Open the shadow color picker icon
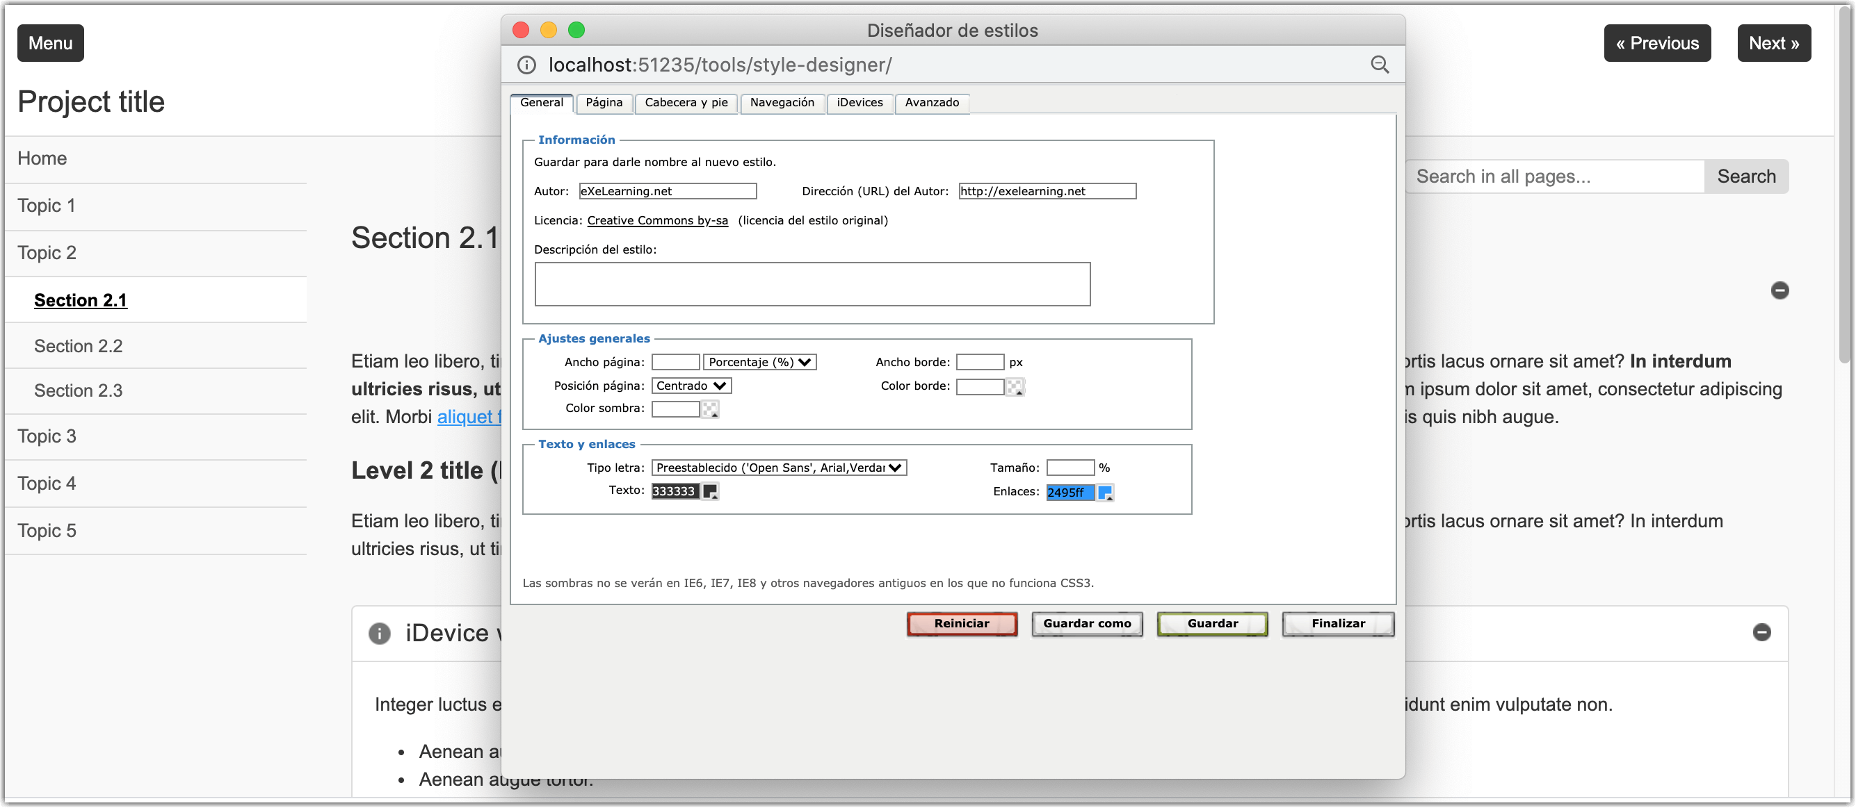 tap(711, 409)
